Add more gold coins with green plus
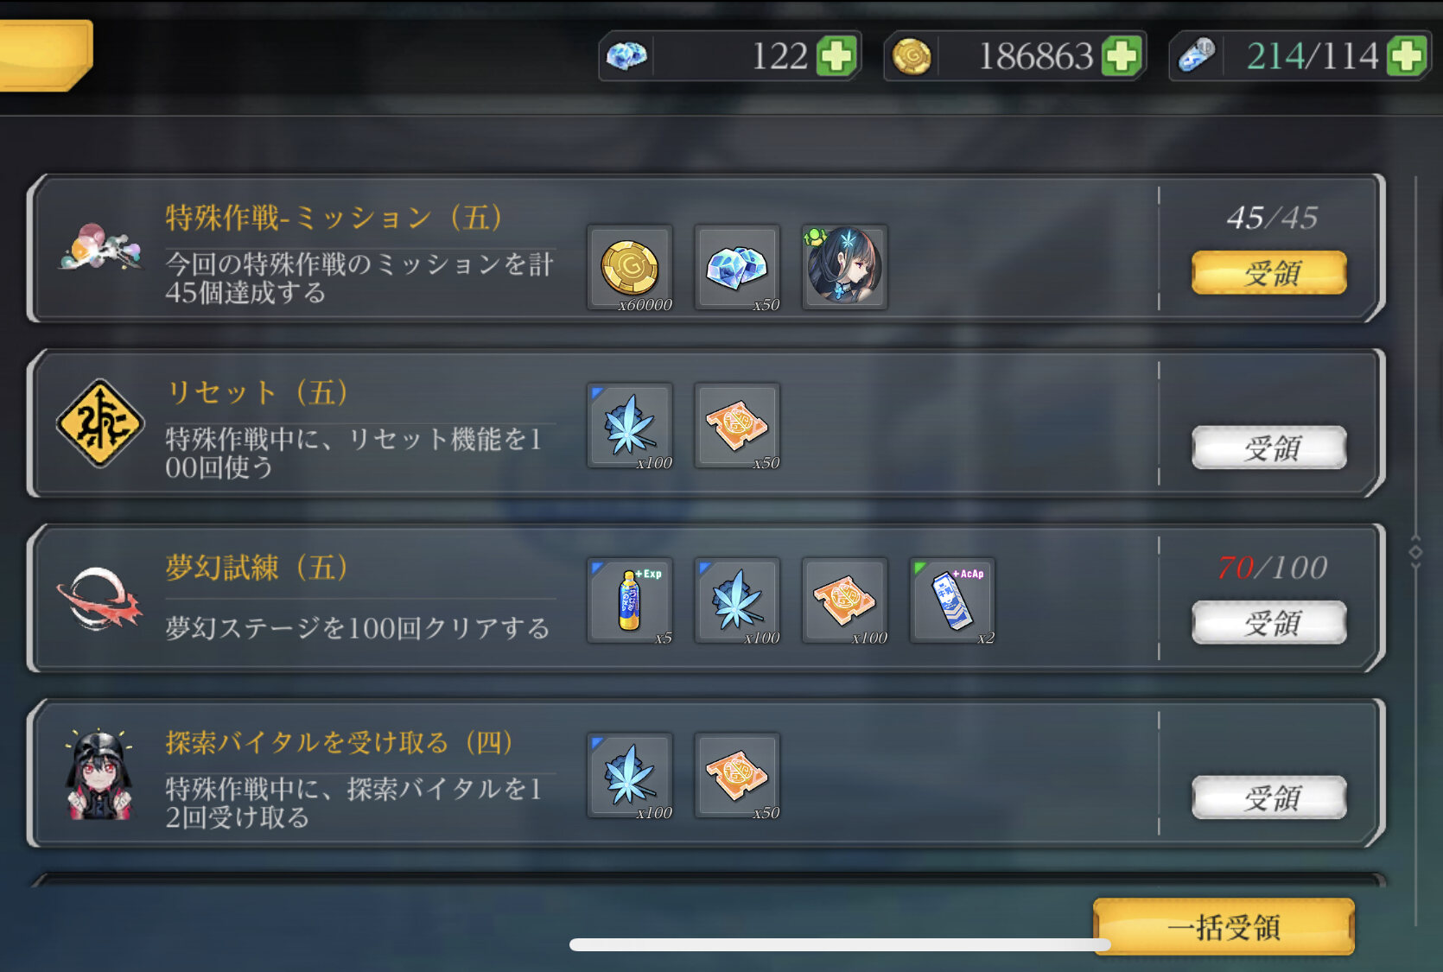This screenshot has width=1443, height=972. pos(1122,57)
